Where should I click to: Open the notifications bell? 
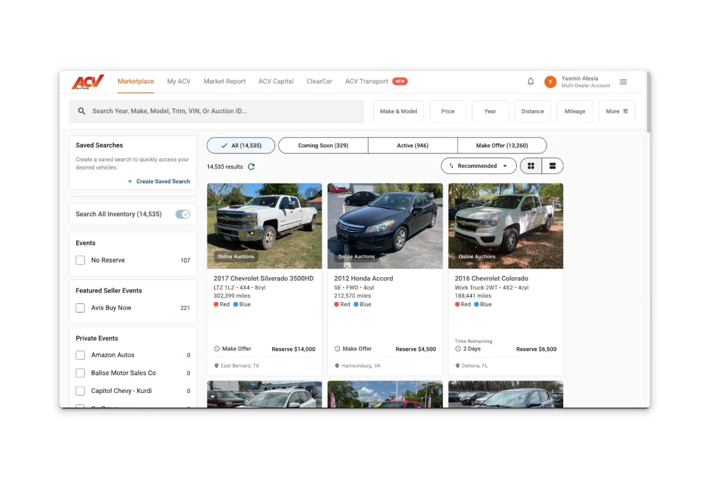[530, 81]
